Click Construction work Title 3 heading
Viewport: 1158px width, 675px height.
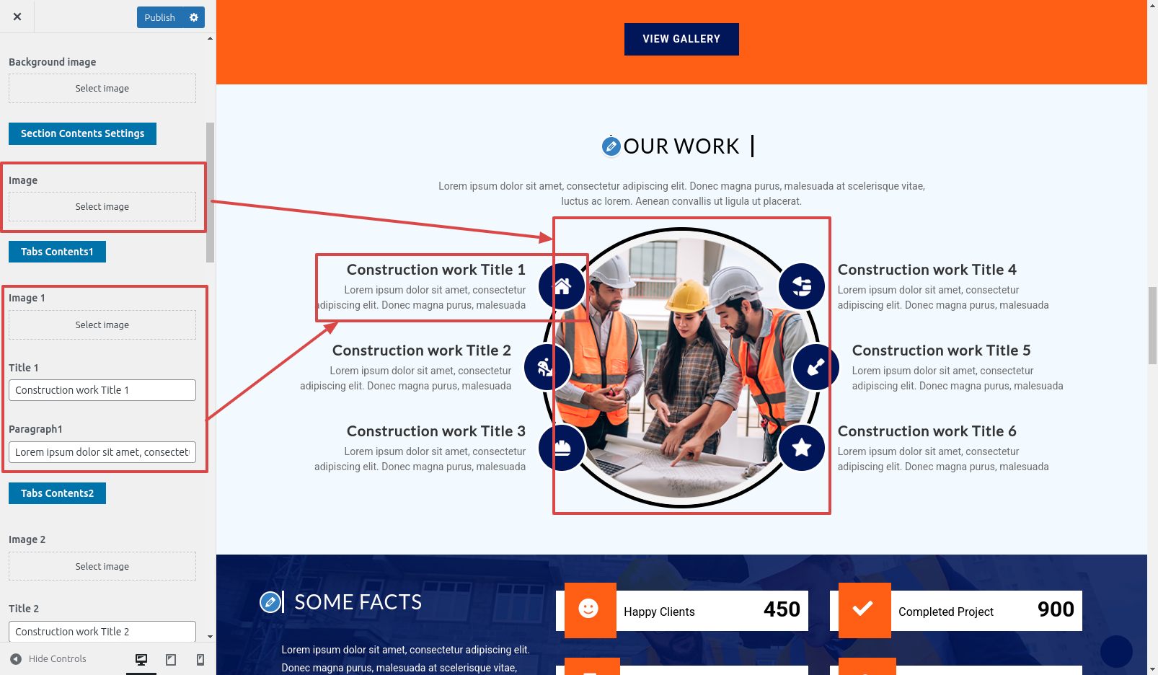tap(436, 431)
